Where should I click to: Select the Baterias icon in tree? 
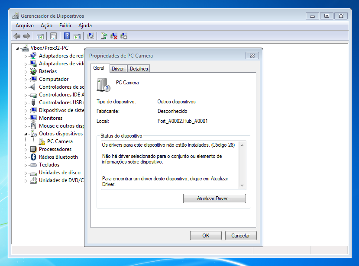click(33, 71)
